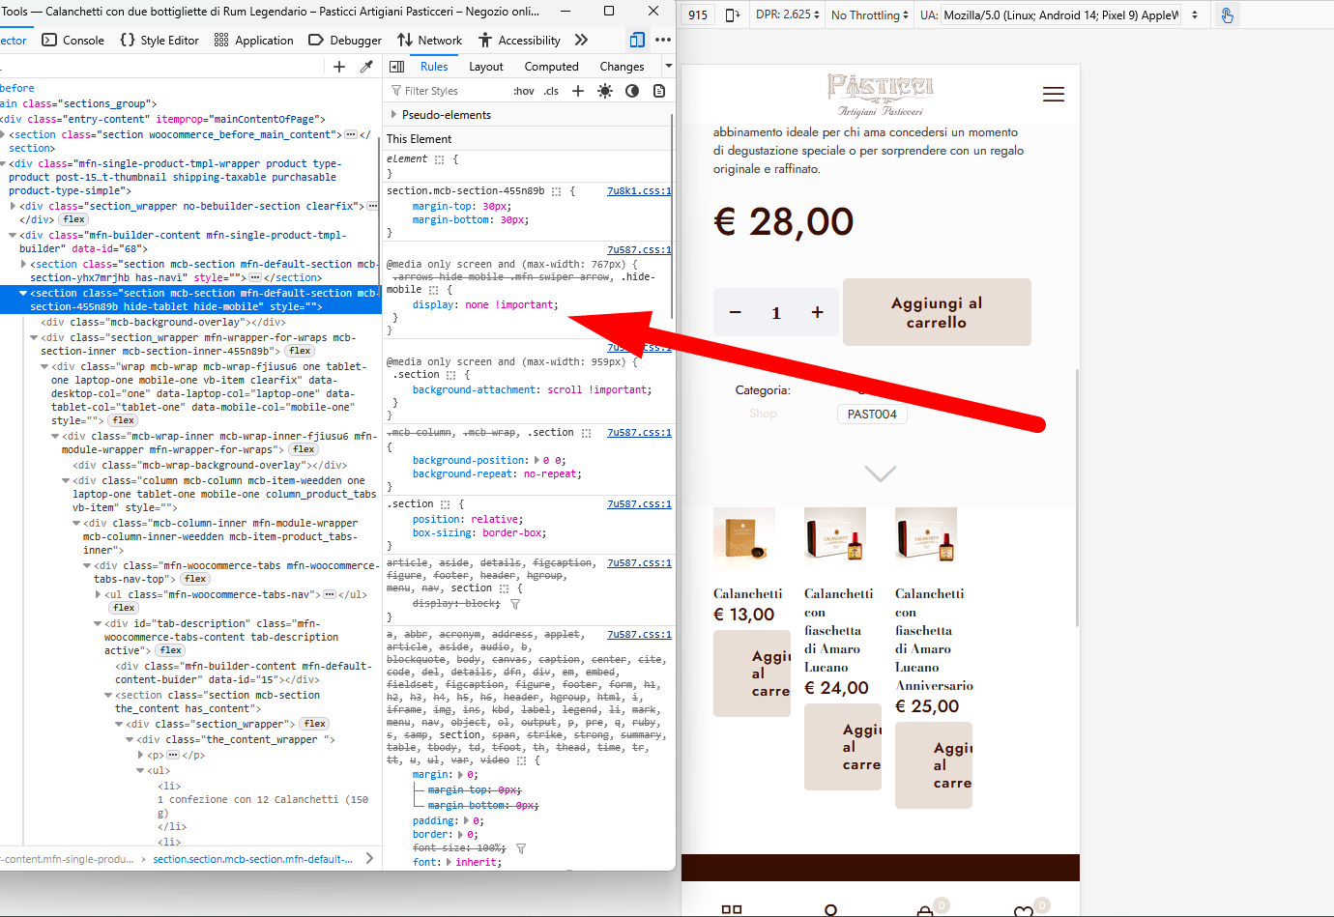Toggle print media simulation icon
This screenshot has width=1334, height=917.
[659, 91]
